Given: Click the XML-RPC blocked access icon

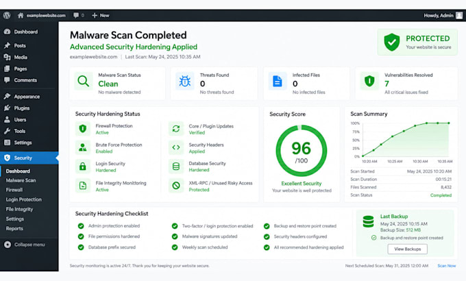Looking at the screenshot, I should point(176,186).
